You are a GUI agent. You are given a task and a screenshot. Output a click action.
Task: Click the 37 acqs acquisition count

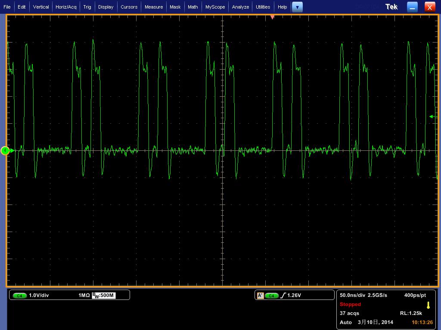349,313
